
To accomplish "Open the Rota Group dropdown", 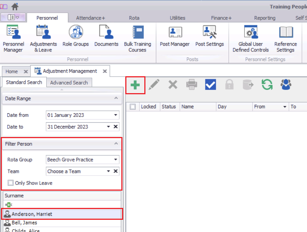I will click(x=116, y=160).
